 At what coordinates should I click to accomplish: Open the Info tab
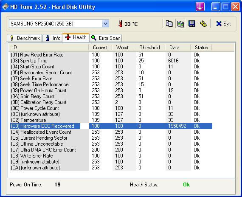(53, 38)
